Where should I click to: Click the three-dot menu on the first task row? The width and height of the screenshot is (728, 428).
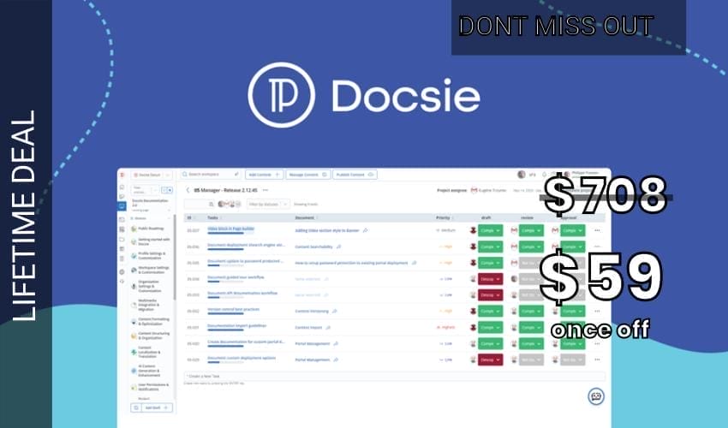[x=597, y=230]
